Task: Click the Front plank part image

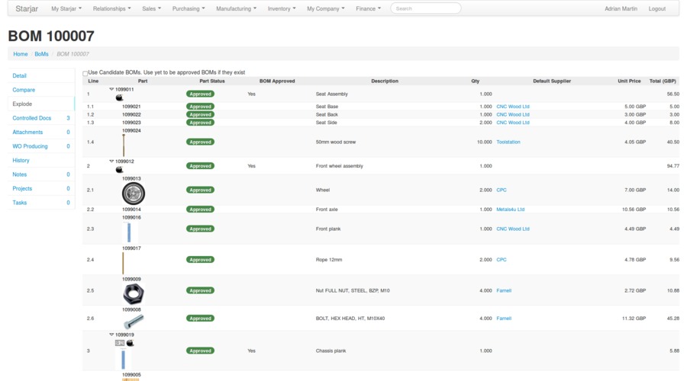Action: pos(129,232)
